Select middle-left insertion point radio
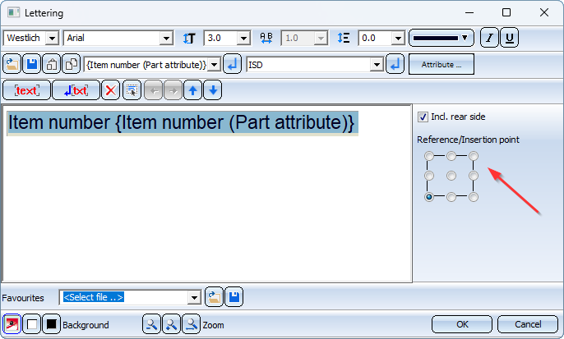 pyautogui.click(x=429, y=176)
